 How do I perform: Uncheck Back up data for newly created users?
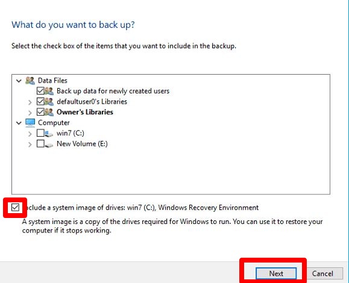coord(40,91)
